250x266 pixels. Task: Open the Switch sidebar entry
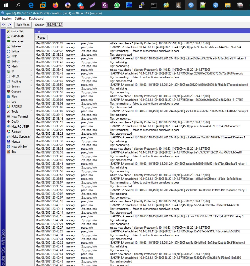pos(20,61)
